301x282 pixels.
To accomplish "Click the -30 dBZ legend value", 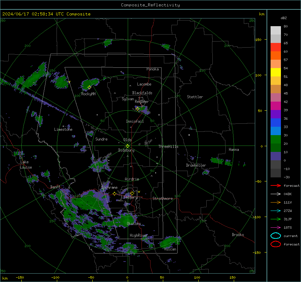I will 287,177.
